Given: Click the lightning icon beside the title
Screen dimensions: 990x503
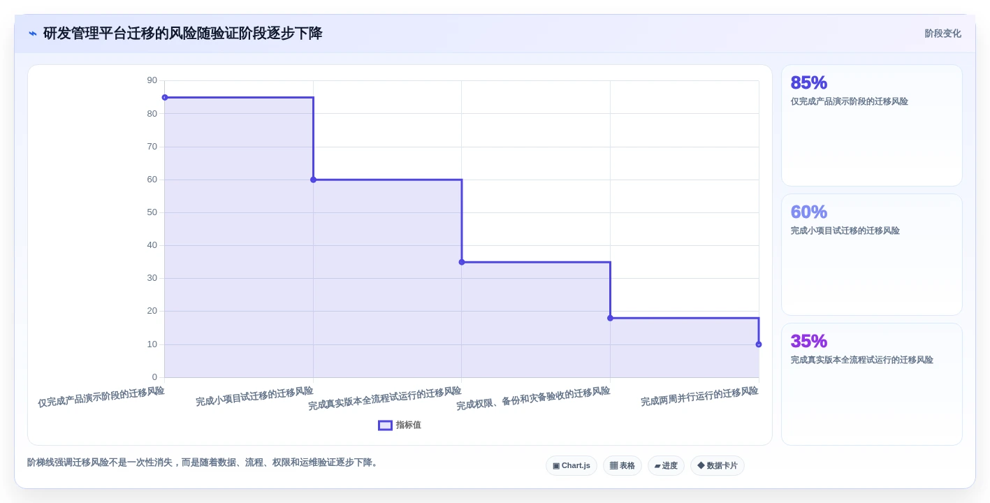Looking at the screenshot, I should click(33, 34).
